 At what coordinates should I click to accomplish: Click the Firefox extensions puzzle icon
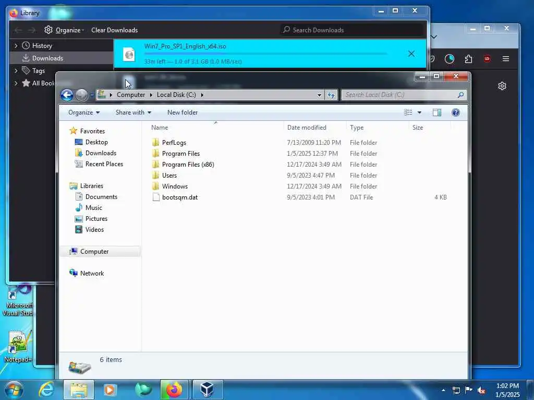pyautogui.click(x=468, y=59)
